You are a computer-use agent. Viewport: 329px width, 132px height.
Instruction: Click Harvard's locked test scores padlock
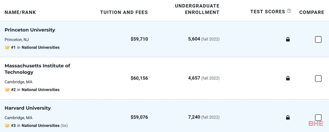click(288, 117)
